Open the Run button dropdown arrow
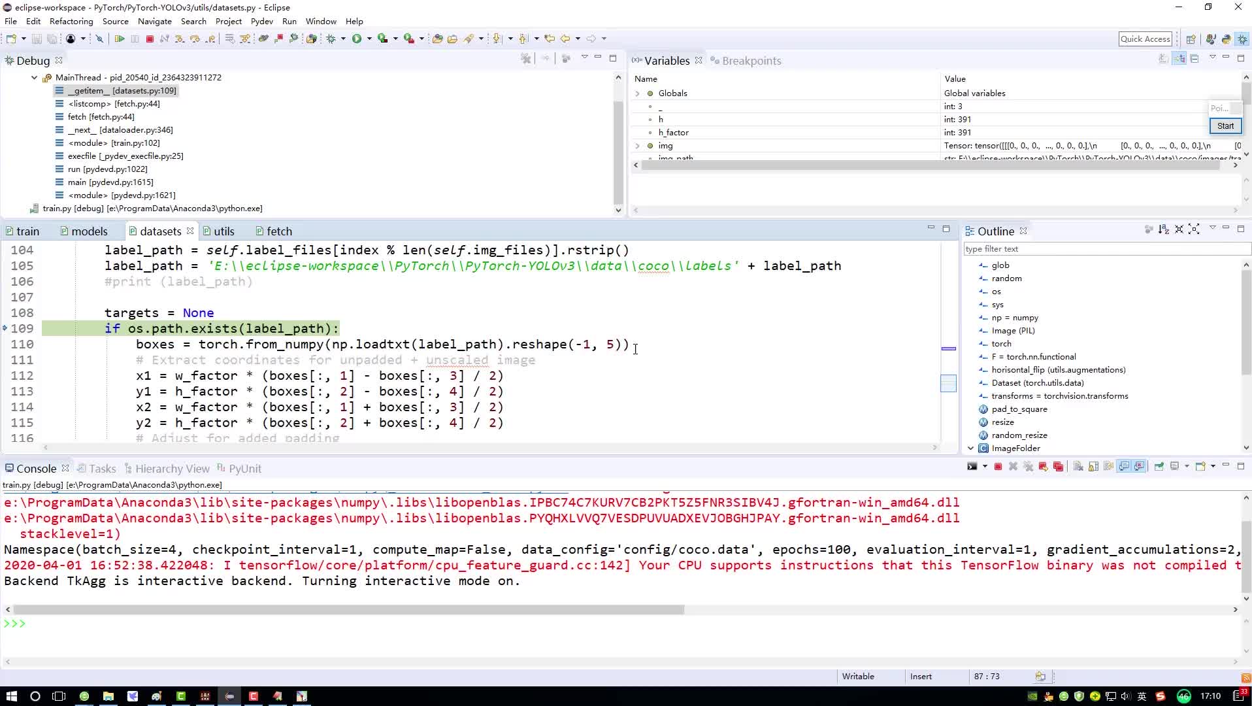Image resolution: width=1252 pixels, height=706 pixels. tap(369, 39)
